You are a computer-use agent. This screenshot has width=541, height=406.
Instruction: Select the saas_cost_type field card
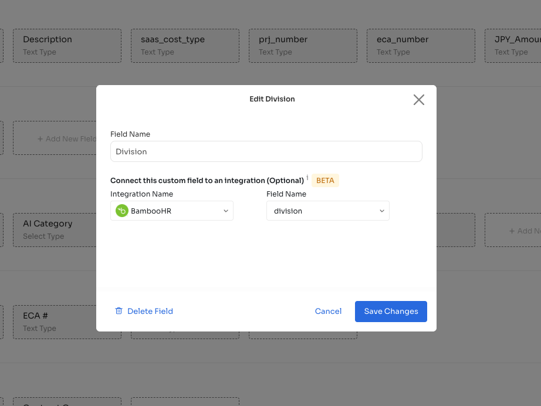tap(185, 46)
